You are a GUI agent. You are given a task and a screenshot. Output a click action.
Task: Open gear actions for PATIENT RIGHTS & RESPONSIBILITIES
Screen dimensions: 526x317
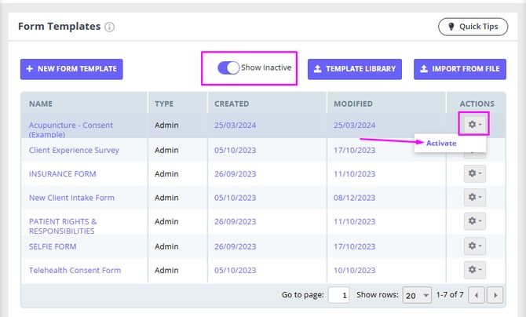click(474, 221)
